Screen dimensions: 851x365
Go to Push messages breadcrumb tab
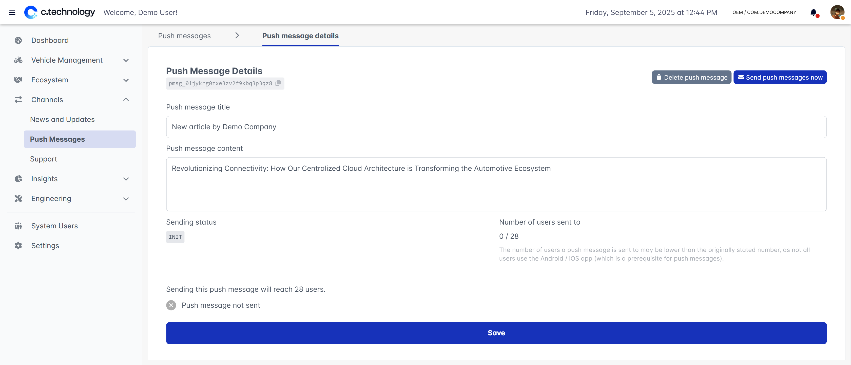pyautogui.click(x=184, y=36)
